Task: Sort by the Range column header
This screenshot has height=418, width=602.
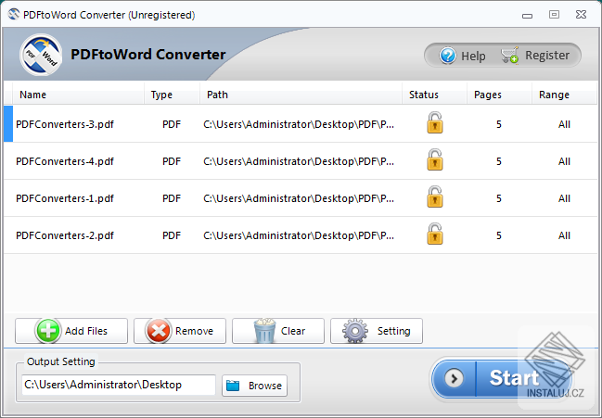Action: [x=554, y=95]
